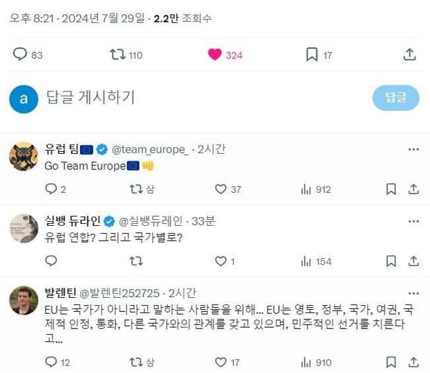Like the Go Team Europe comment
The width and height of the screenshot is (430, 373).
click(x=220, y=190)
